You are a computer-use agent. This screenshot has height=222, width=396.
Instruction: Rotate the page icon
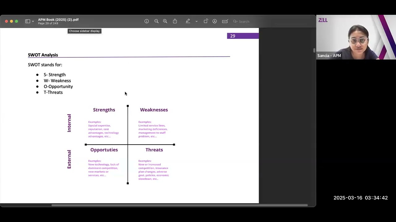point(206,21)
